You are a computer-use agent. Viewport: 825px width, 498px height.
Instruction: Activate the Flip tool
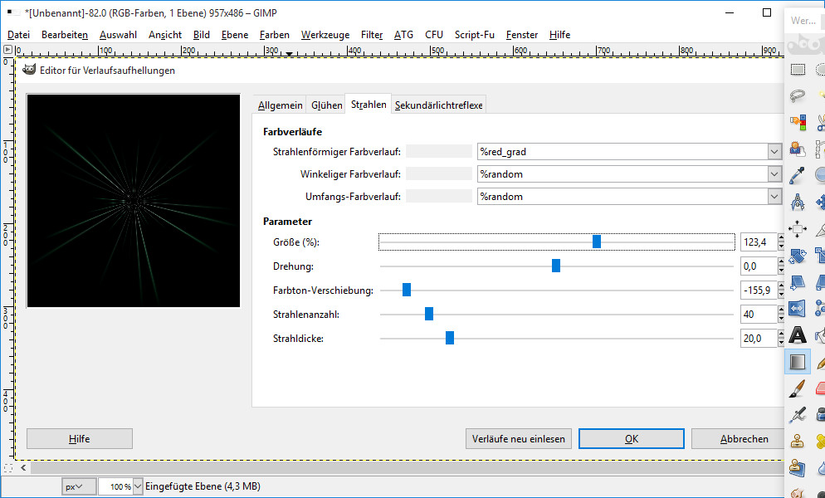tap(798, 309)
